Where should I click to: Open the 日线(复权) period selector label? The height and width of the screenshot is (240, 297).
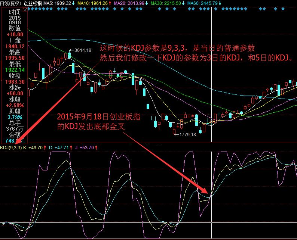[10, 3]
